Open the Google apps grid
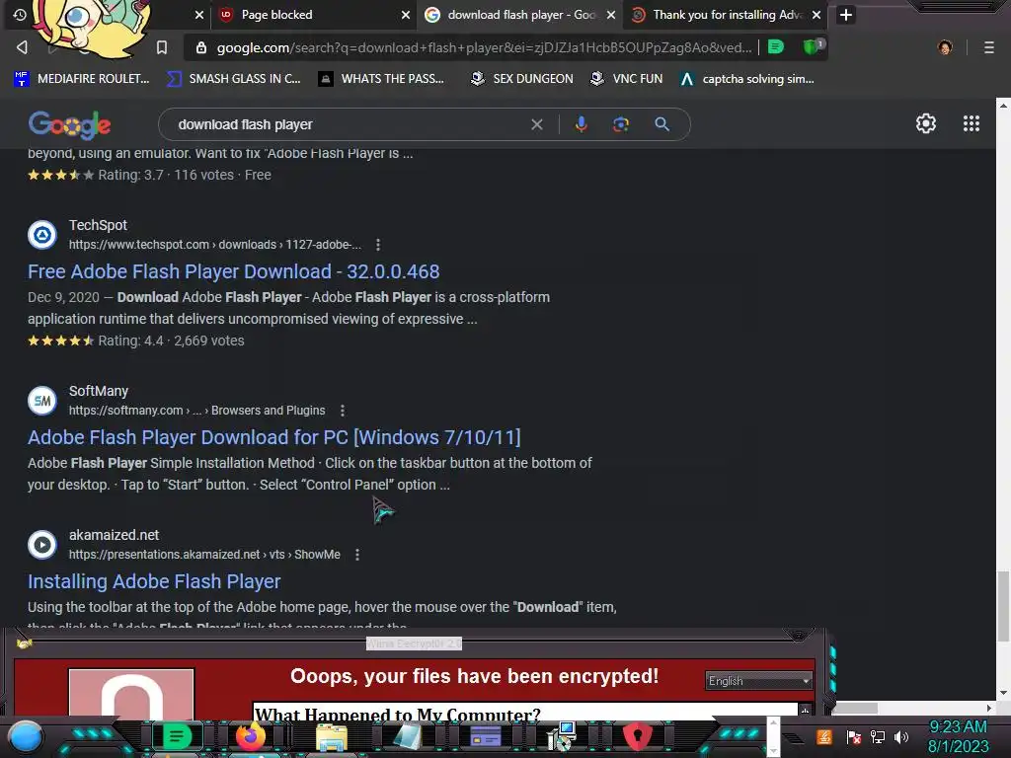Viewport: 1011px width, 758px height. pos(972,123)
